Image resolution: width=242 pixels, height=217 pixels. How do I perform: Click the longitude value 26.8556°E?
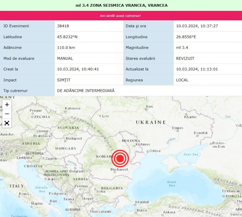point(186,37)
